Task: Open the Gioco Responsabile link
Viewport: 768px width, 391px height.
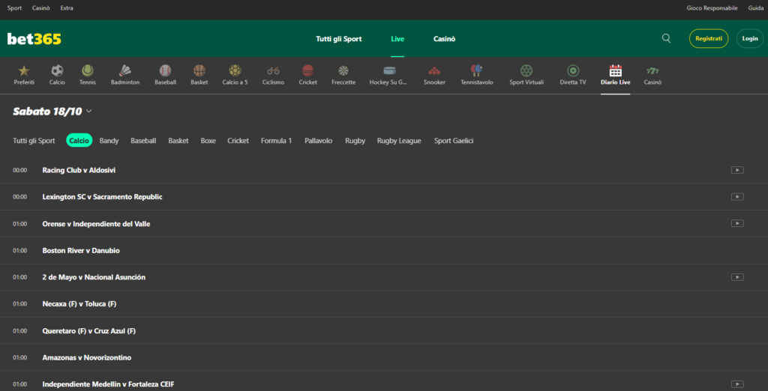Action: (x=712, y=8)
